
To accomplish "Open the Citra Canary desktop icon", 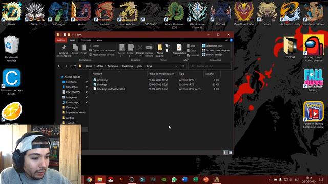I will (x=11, y=113).
